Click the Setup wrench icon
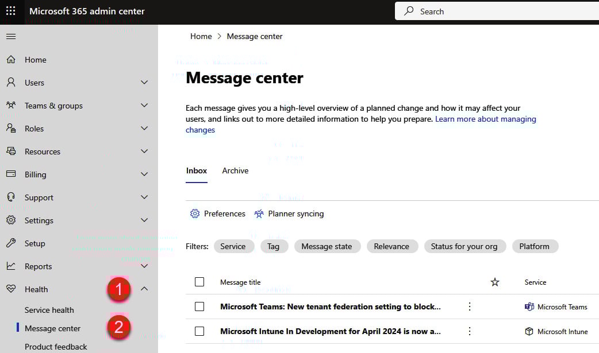The height and width of the screenshot is (353, 599). pyautogui.click(x=11, y=243)
